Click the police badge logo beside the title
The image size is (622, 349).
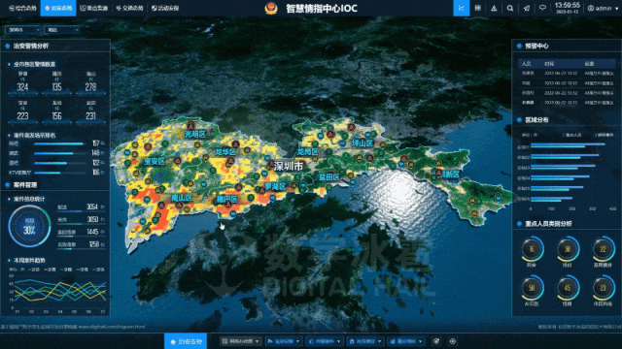tap(271, 8)
